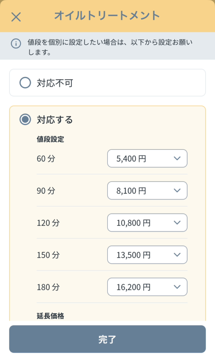
Task: Click the 延長価格 section heading
Action: [50, 316]
